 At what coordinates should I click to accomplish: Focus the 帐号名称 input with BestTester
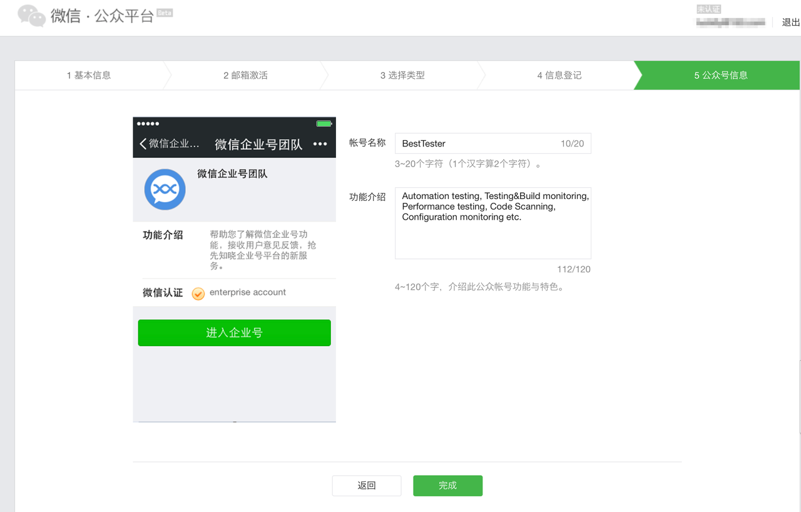click(492, 143)
